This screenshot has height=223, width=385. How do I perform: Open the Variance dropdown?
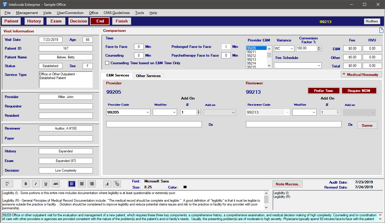[x=291, y=48]
